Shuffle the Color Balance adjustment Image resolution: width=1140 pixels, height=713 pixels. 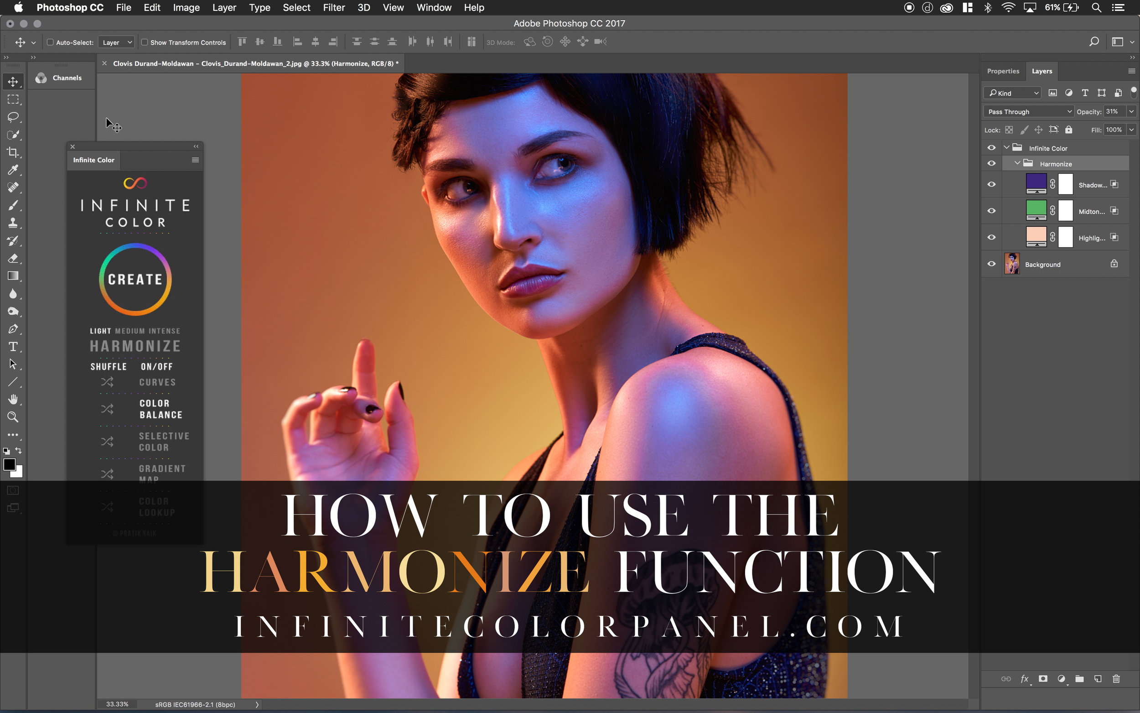tap(107, 409)
